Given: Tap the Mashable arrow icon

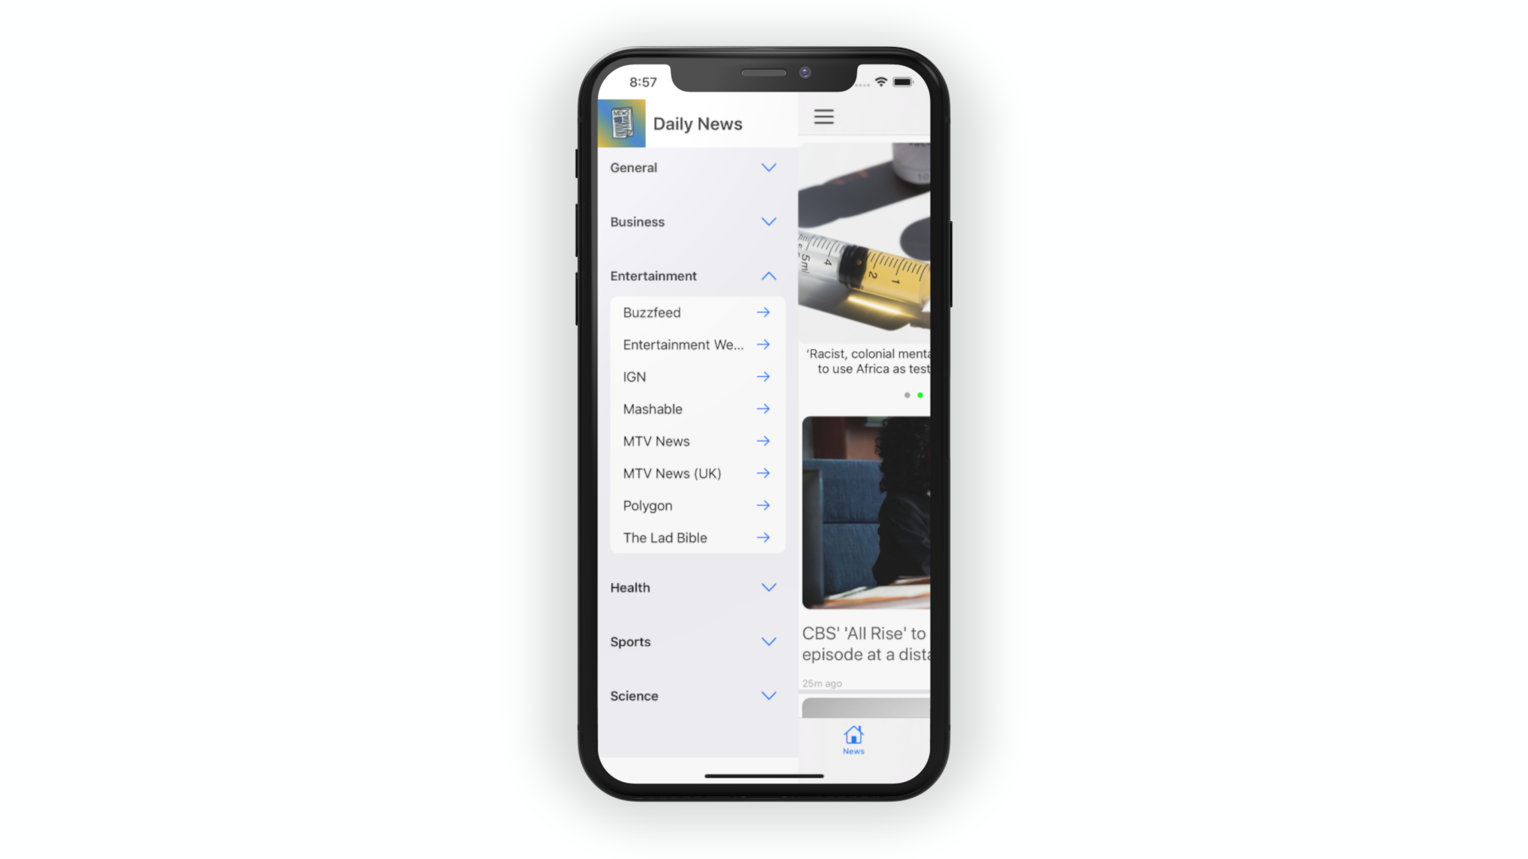Looking at the screenshot, I should (x=764, y=408).
